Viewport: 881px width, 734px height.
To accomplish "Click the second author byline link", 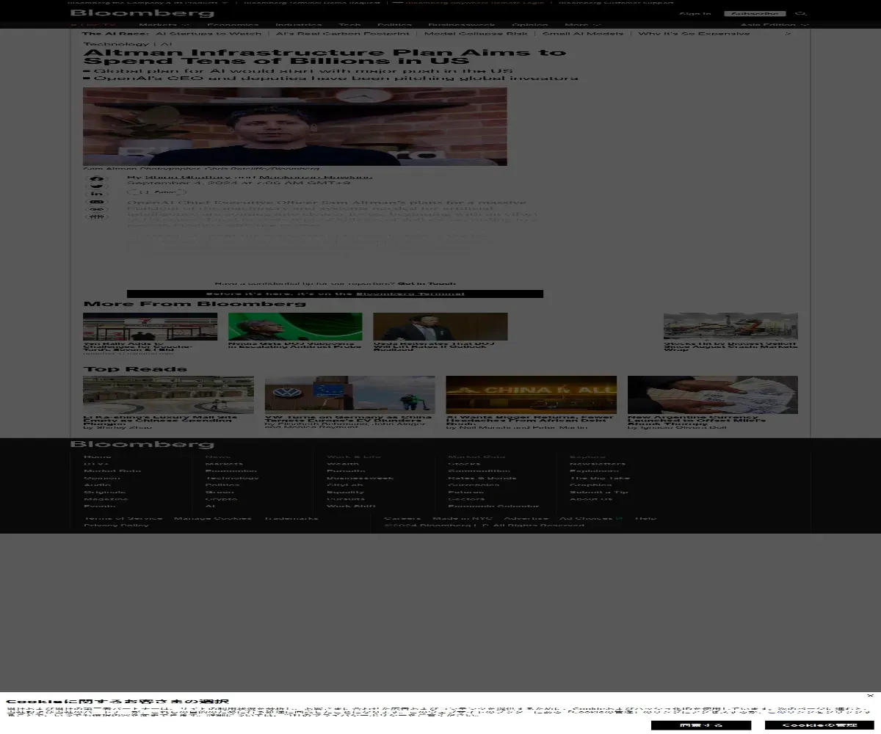I will tap(314, 177).
